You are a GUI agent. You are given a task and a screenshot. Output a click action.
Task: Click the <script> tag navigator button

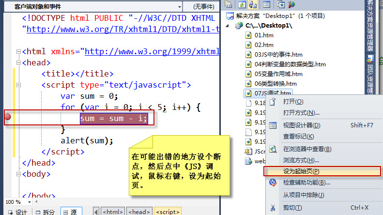[x=168, y=212]
